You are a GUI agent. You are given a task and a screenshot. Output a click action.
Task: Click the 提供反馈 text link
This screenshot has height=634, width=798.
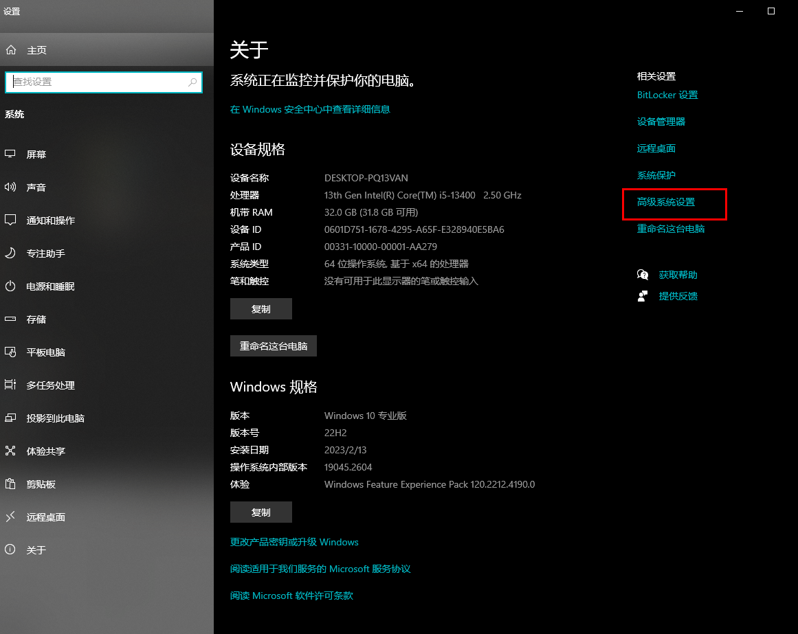pyautogui.click(x=678, y=296)
